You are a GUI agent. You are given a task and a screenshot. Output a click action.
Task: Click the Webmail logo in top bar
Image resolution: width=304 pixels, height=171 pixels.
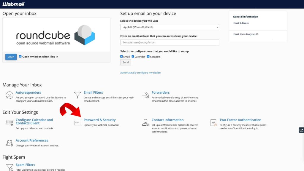pos(13,4)
